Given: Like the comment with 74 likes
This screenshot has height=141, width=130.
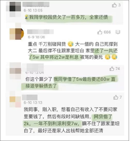Looking at the screenshot, I should coord(112,69).
